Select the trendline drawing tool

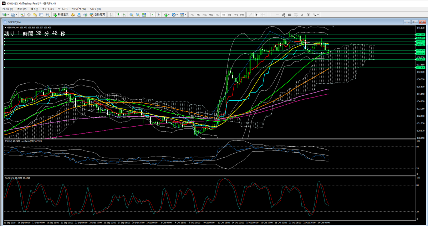click(250, 15)
